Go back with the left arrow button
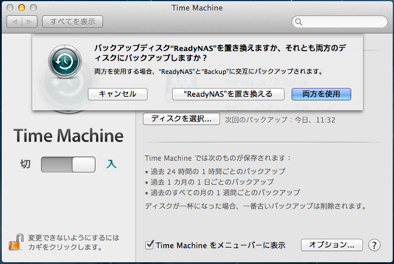This screenshot has height=264, width=394. [x=15, y=22]
